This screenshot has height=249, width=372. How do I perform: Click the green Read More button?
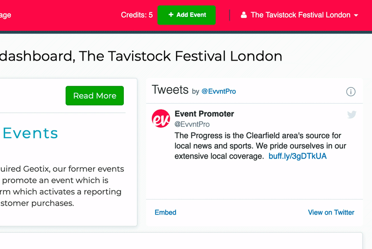[x=95, y=96]
